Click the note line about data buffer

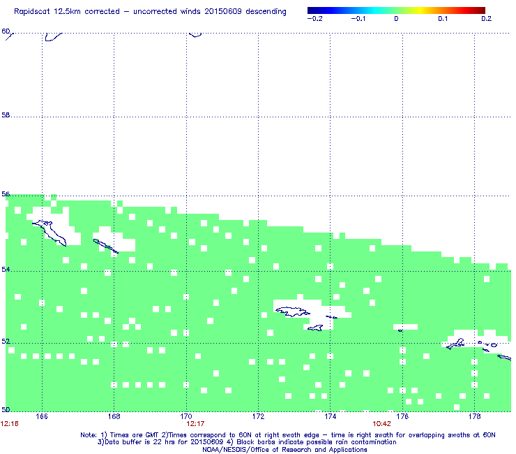point(247,442)
